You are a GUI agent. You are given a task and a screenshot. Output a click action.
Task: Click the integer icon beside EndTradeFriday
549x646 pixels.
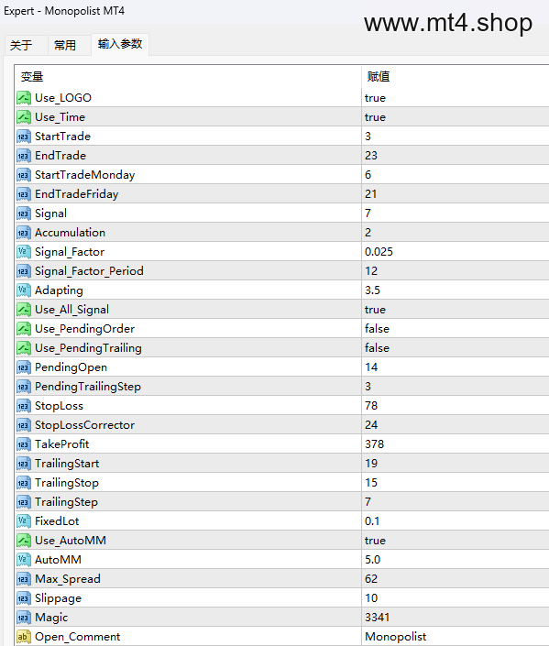(x=24, y=194)
